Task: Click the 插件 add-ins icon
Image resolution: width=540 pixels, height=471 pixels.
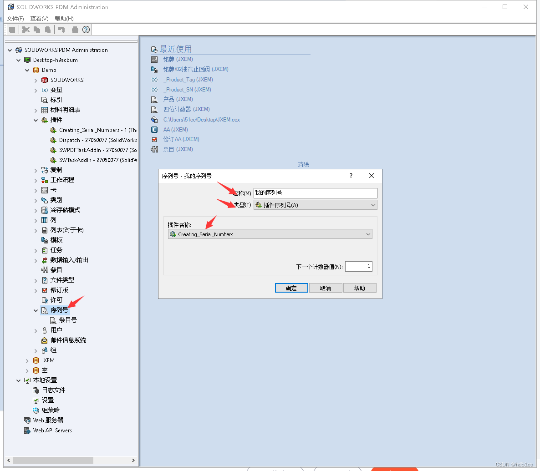Action: [x=45, y=120]
